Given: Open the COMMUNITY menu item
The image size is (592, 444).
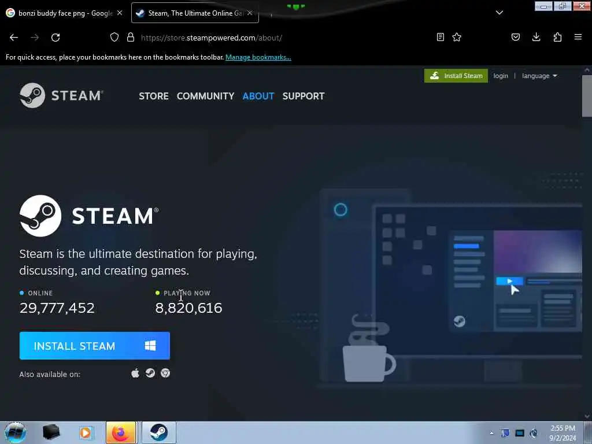Looking at the screenshot, I should click(x=205, y=97).
